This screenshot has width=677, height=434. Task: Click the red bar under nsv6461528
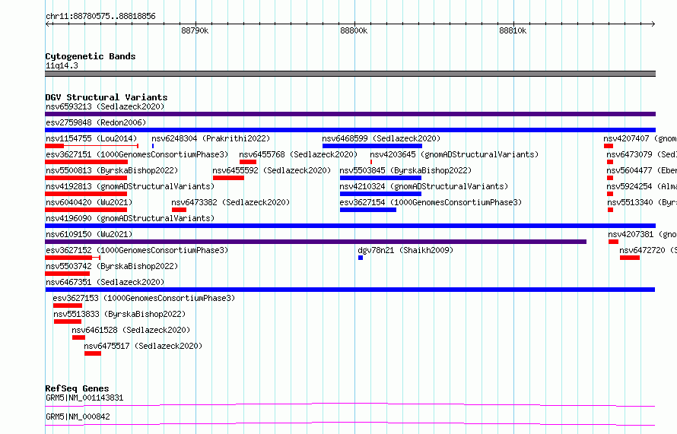78,337
